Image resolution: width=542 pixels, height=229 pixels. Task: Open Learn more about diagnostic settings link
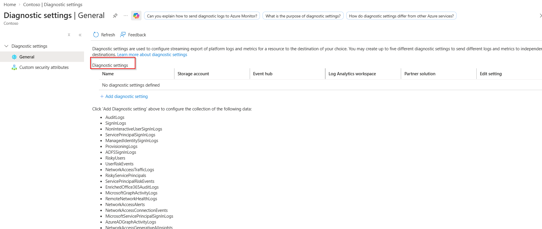[152, 55]
